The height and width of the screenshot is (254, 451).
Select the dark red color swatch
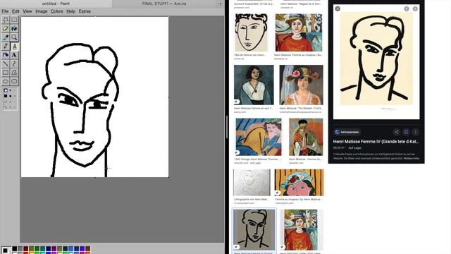pos(26,248)
